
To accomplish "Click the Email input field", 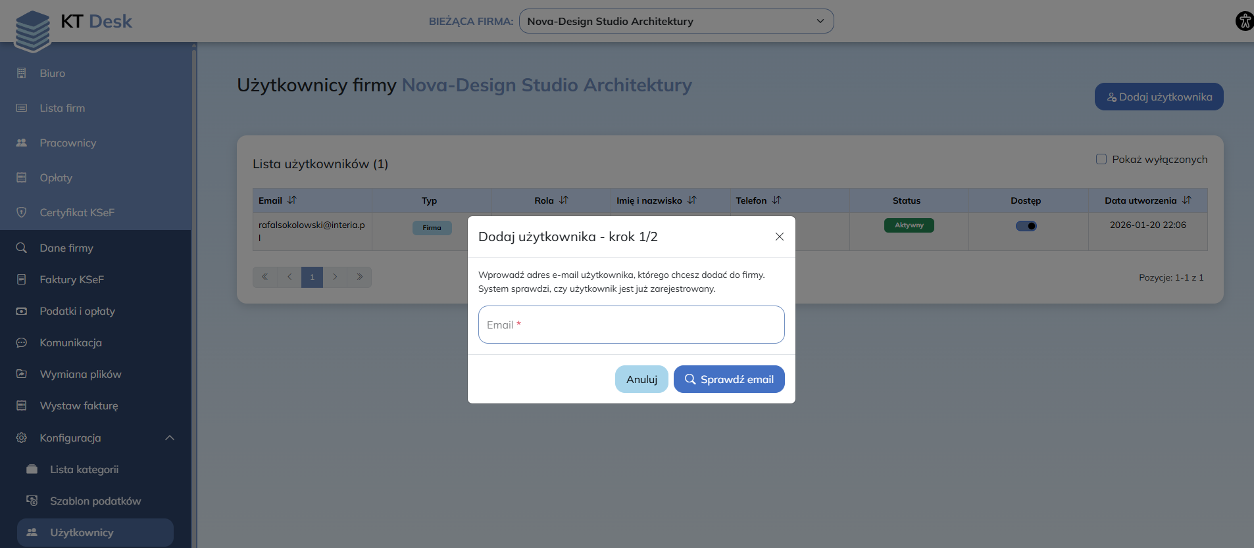I will (631, 325).
